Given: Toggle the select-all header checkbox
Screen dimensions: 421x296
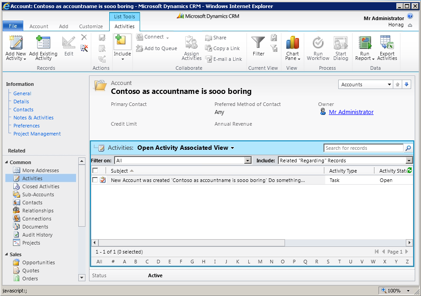Looking at the screenshot, I should click(x=95, y=170).
